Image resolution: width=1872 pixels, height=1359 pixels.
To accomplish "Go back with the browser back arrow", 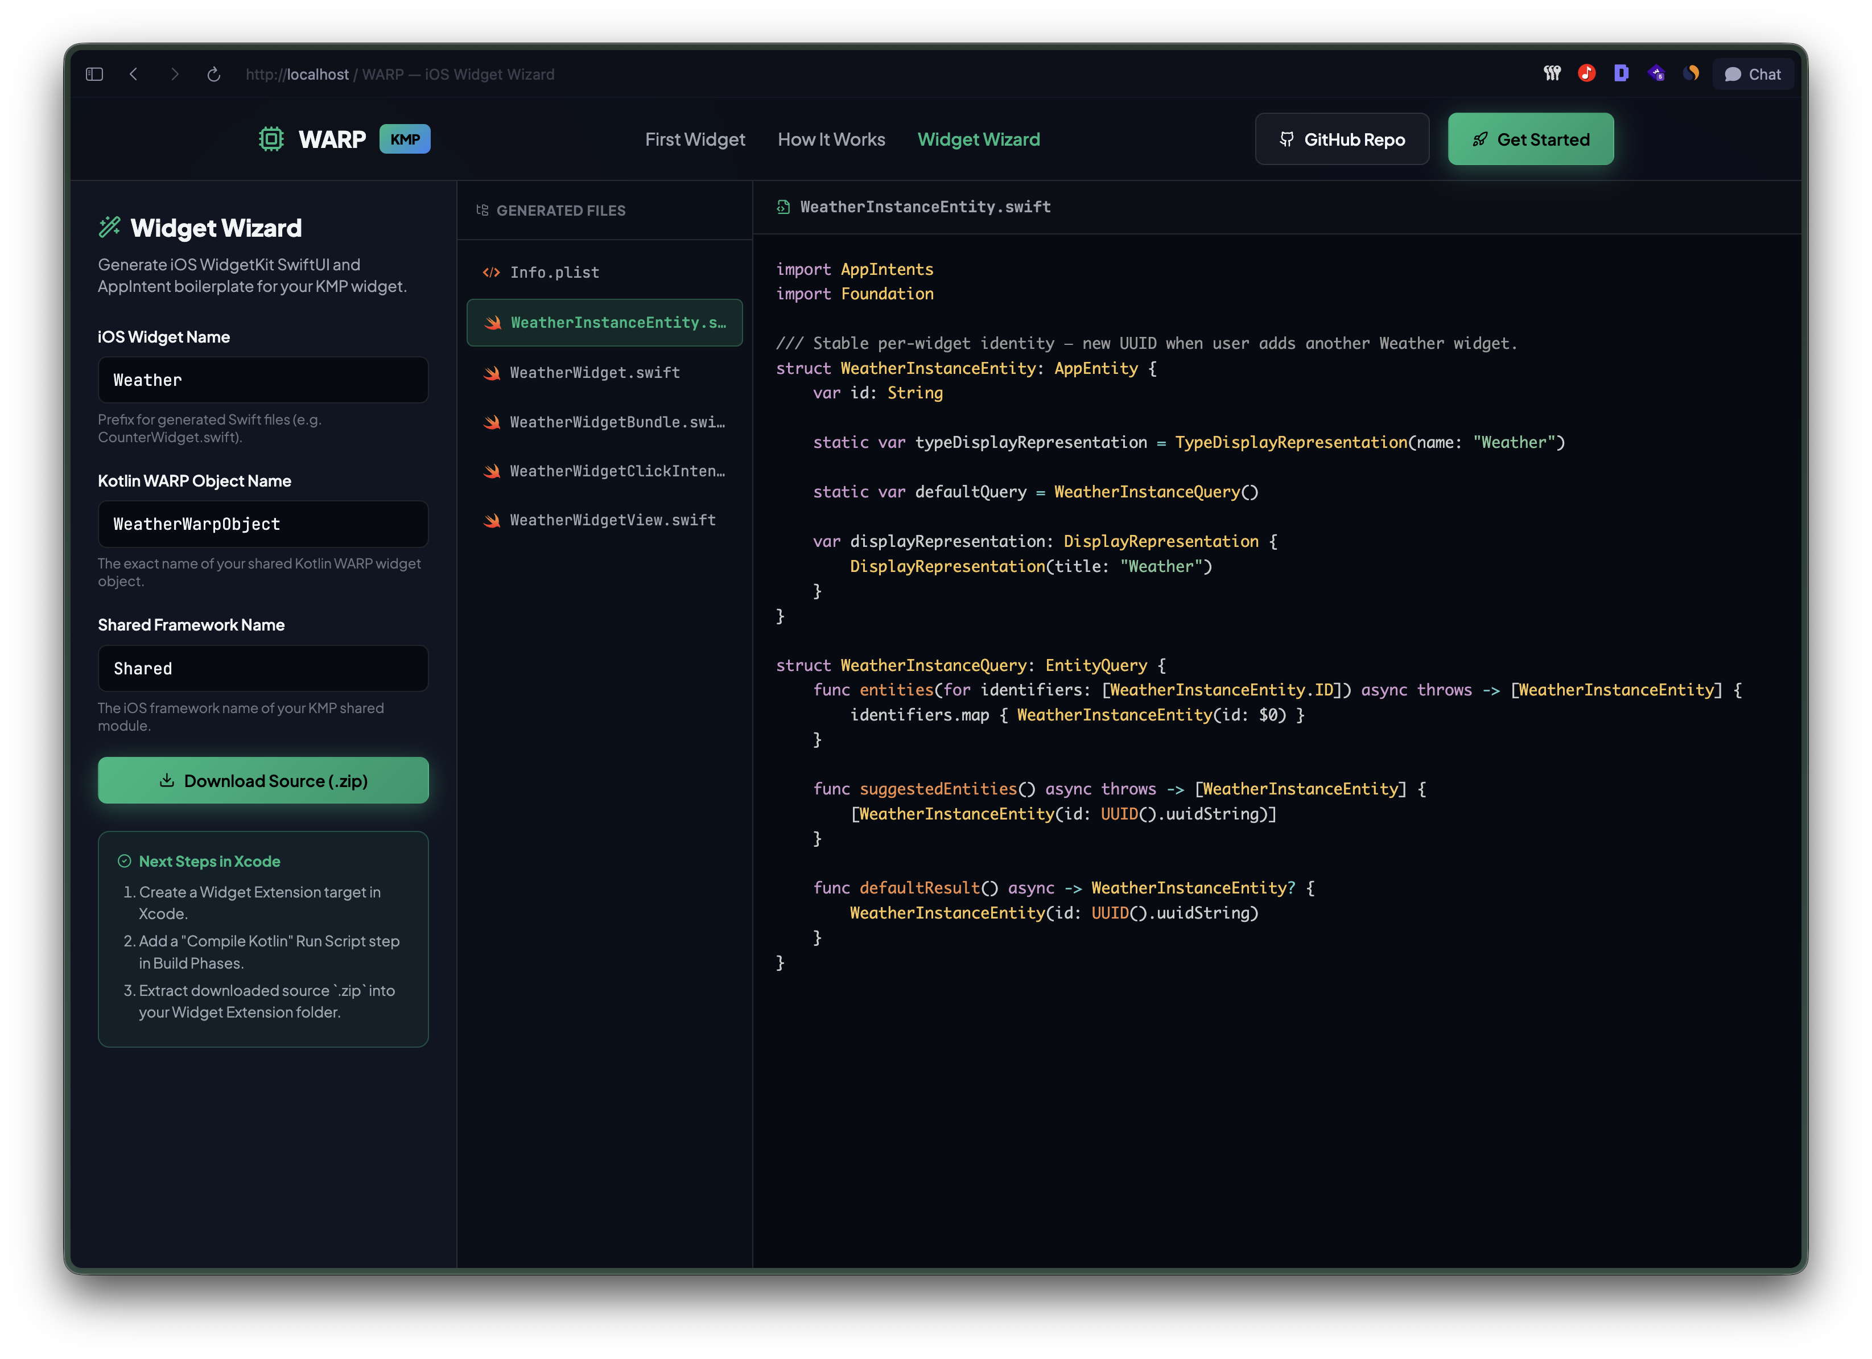I will coord(134,75).
